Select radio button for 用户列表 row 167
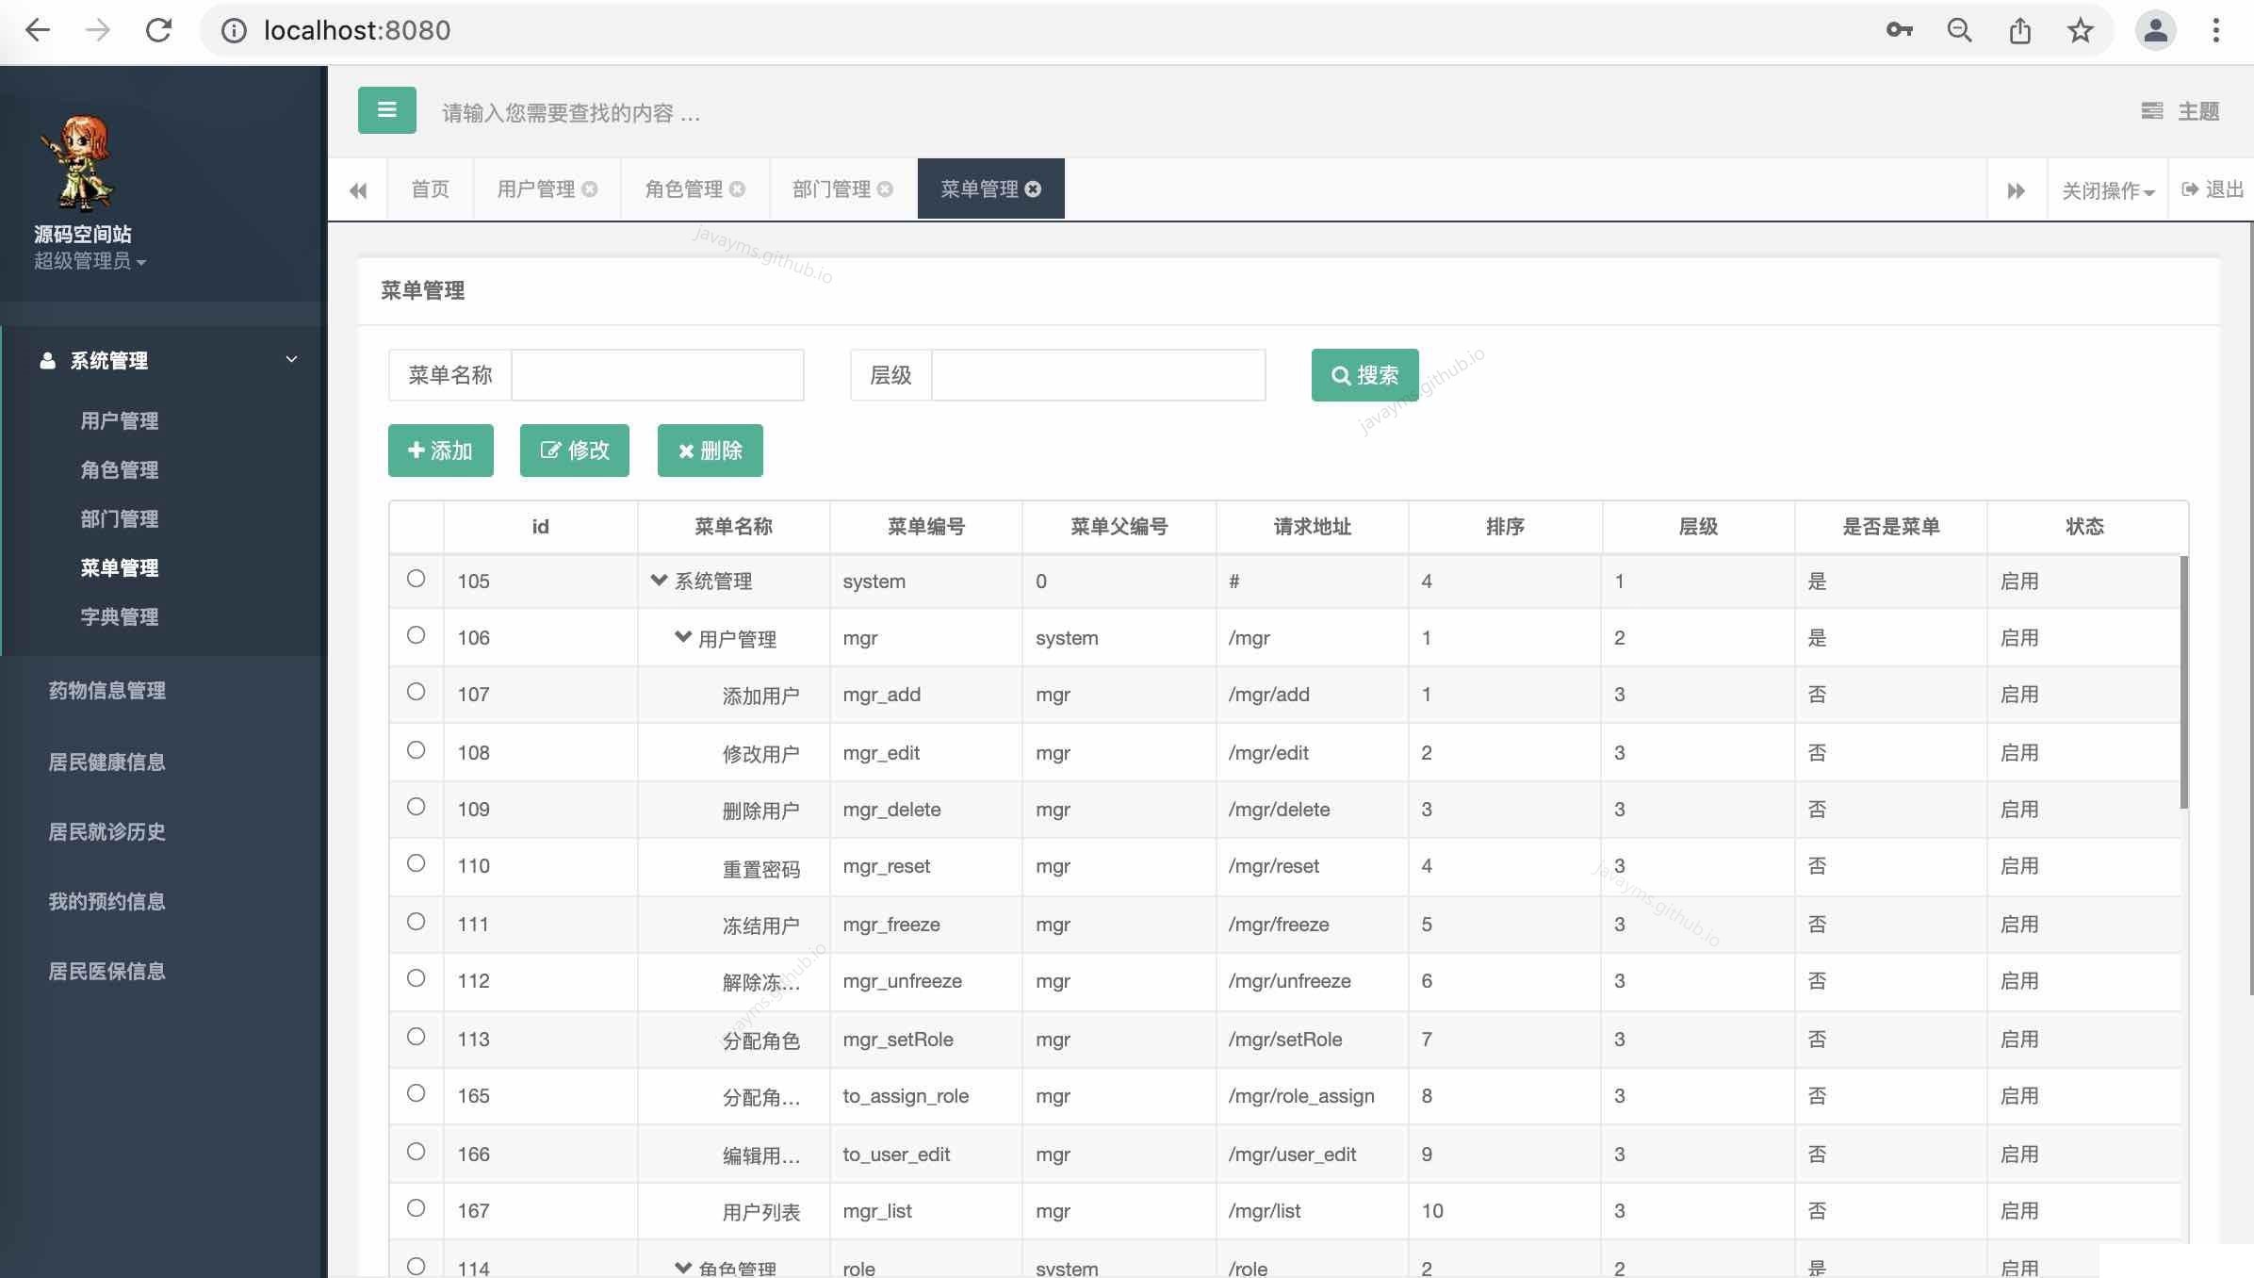Image resolution: width=2254 pixels, height=1278 pixels. coord(416,1208)
